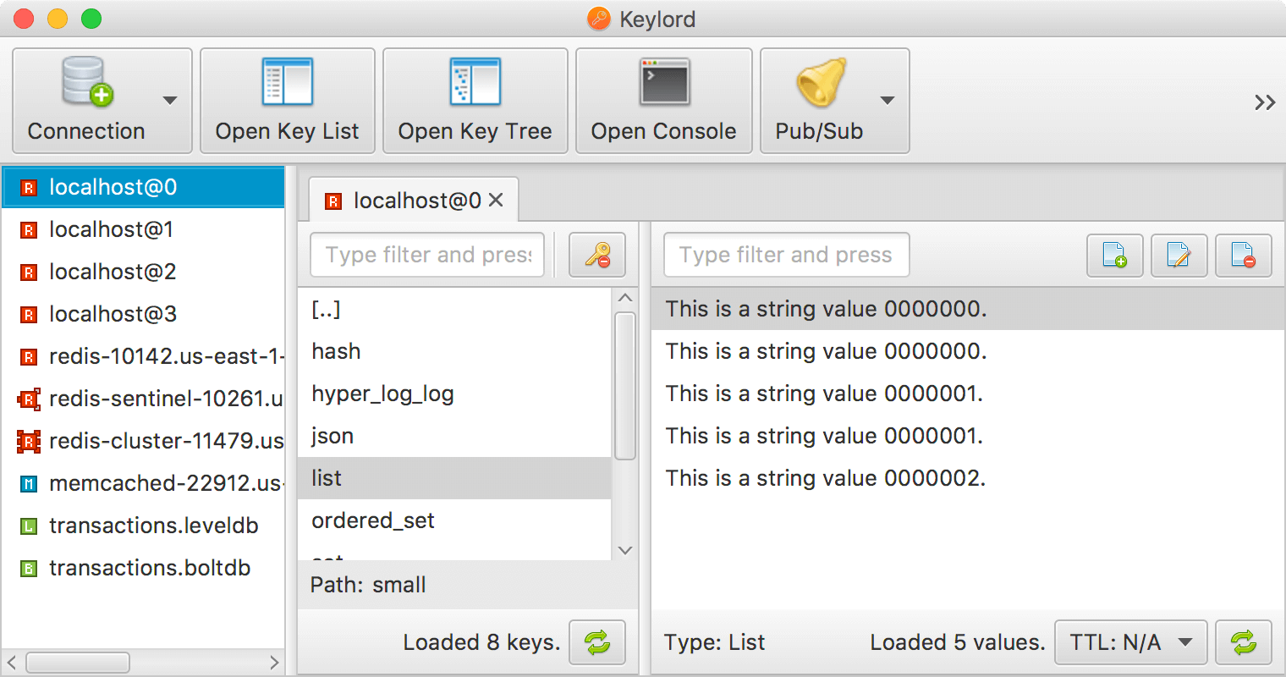Select localhost@2 connection
This screenshot has height=677, width=1286.
tap(143, 272)
